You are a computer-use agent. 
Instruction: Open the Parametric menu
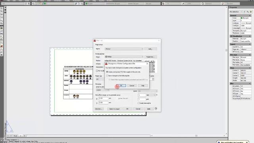pos(77,1)
